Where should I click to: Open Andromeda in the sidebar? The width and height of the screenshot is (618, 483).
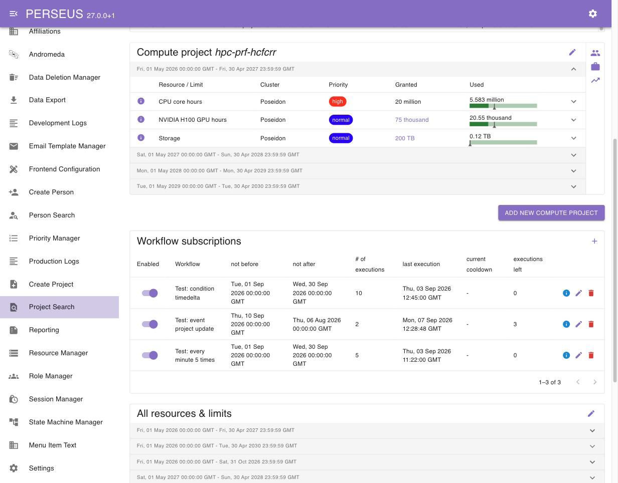click(x=59, y=54)
